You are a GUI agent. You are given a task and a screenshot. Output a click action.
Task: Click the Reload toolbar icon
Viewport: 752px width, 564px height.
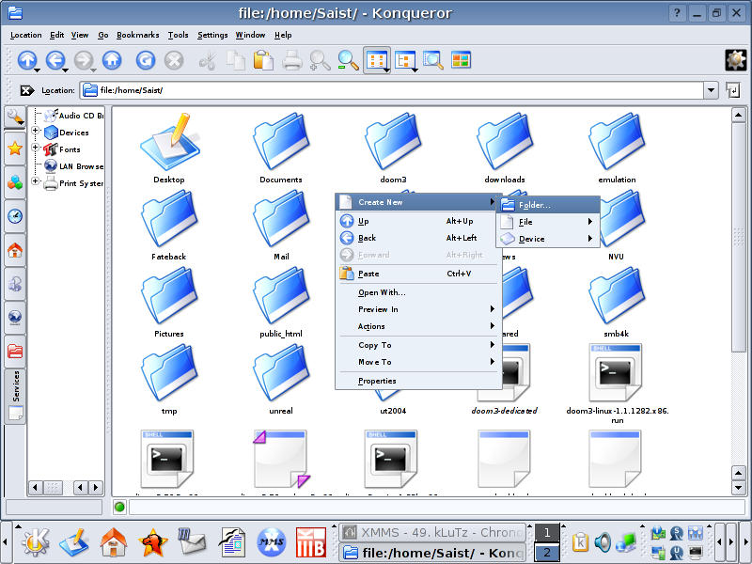pyautogui.click(x=146, y=60)
